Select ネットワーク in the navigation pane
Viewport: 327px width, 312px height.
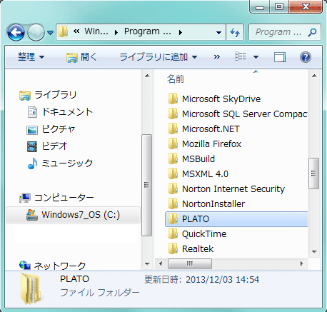tap(52, 266)
